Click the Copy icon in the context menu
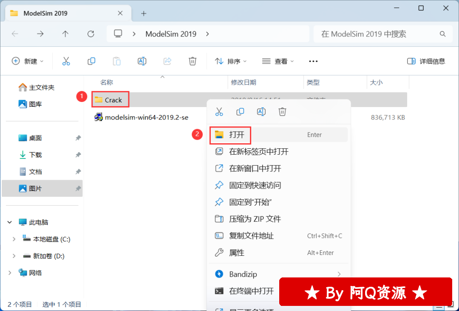This screenshot has width=459, height=311. (x=240, y=112)
